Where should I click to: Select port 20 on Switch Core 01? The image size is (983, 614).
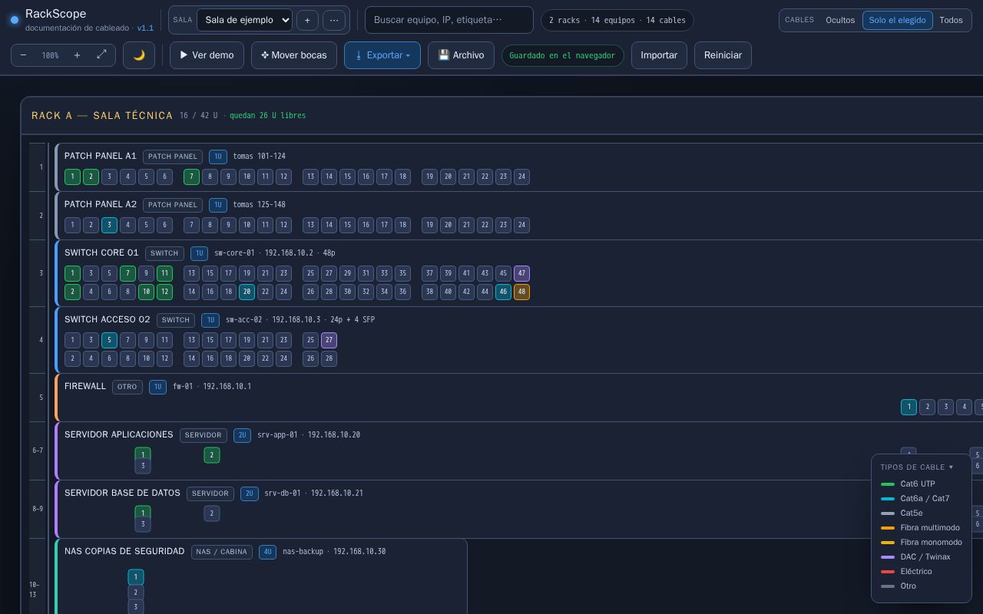click(247, 292)
